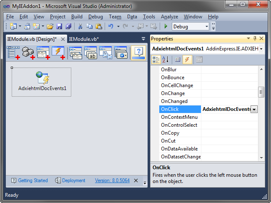Start debugging with the green play icon
This screenshot has width=271, height=203.
[x=166, y=26]
